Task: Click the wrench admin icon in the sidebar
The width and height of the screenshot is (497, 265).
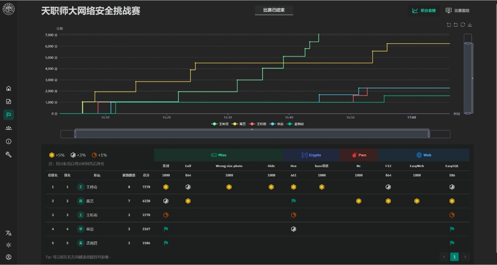Action: coord(9,154)
